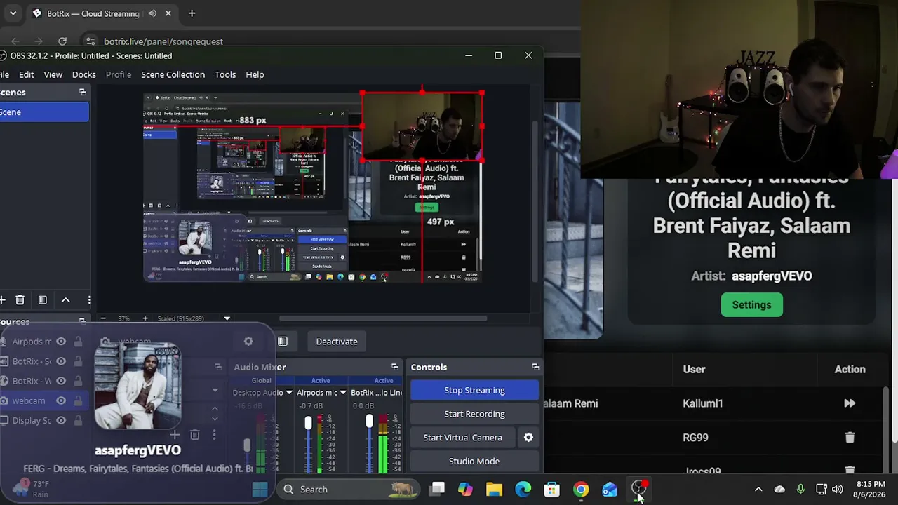898x505 pixels.
Task: Pop out the Sources dock
Action: tap(82, 321)
